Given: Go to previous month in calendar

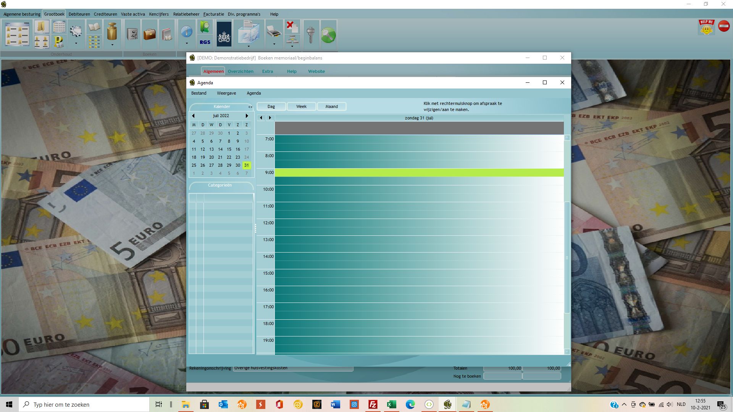Looking at the screenshot, I should (193, 116).
